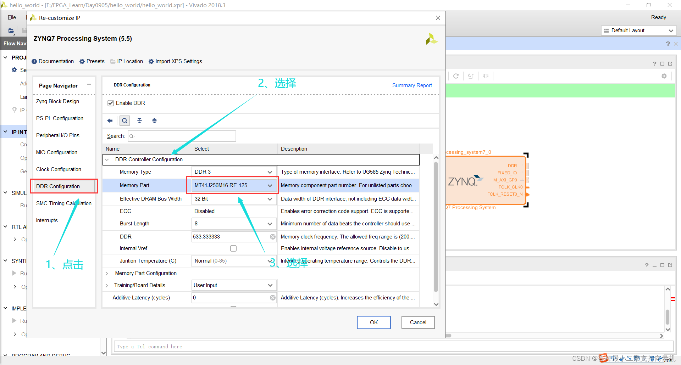Click the open project folder toolbar icon
Screen dimensions: 681x365
tap(11, 31)
